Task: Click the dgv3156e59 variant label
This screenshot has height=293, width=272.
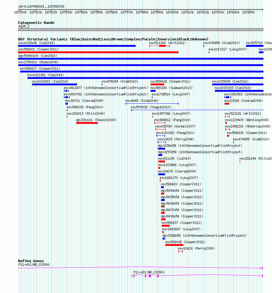Action: click(200, 146)
